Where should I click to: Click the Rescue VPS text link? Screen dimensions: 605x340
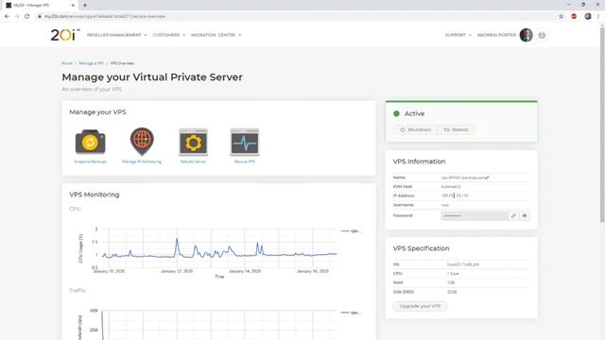pyautogui.click(x=245, y=161)
